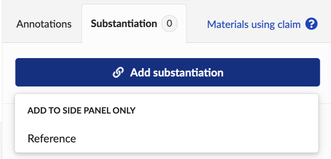
Task: Switch to the Annotations tab
Action: [44, 24]
